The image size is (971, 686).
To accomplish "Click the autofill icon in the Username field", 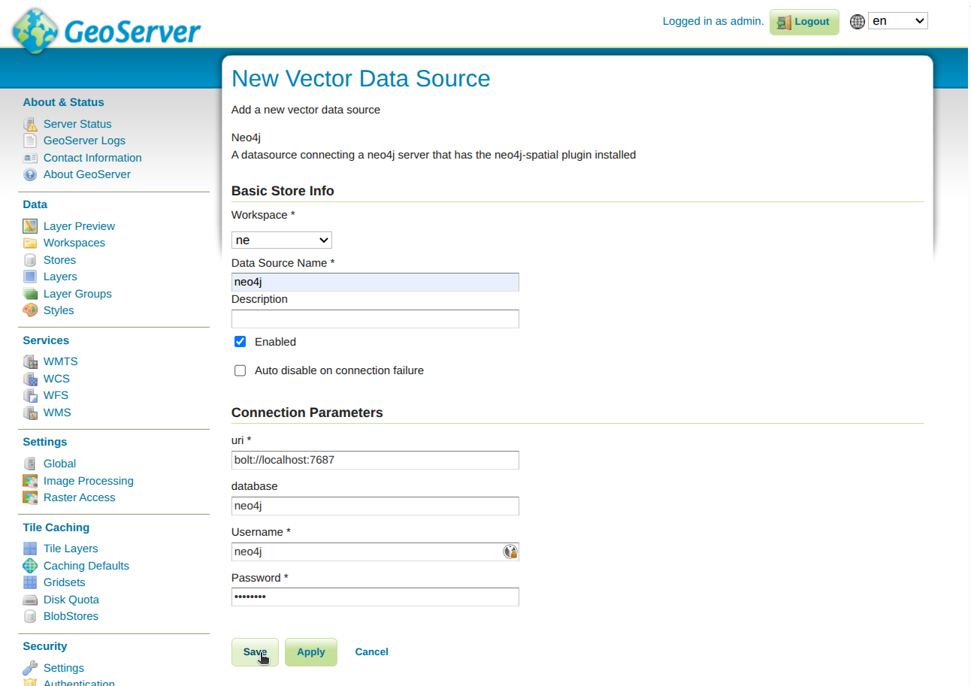I will tap(510, 551).
